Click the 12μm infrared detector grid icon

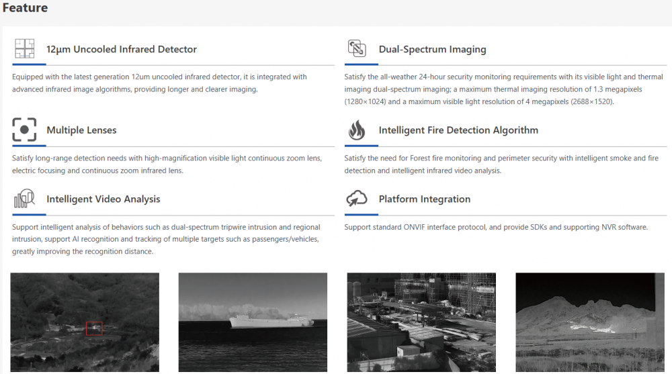[24, 49]
